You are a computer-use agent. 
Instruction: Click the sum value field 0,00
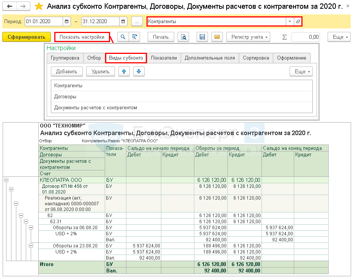306,37
